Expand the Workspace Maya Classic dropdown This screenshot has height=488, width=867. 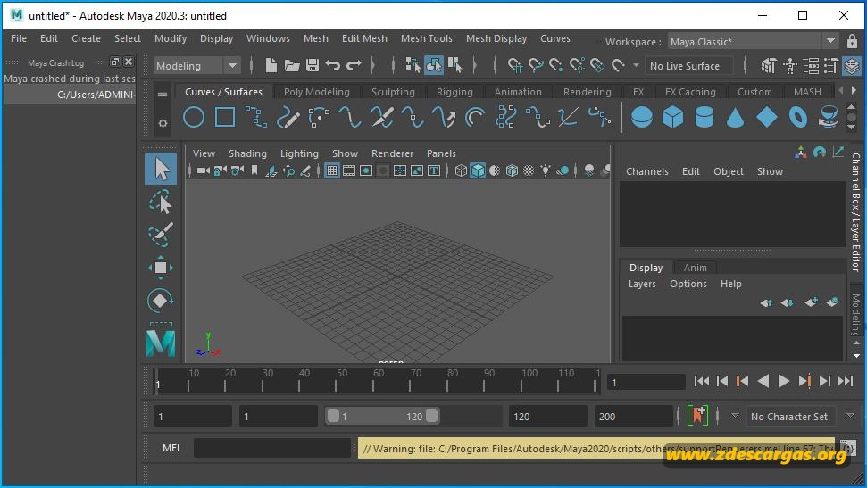pos(753,41)
